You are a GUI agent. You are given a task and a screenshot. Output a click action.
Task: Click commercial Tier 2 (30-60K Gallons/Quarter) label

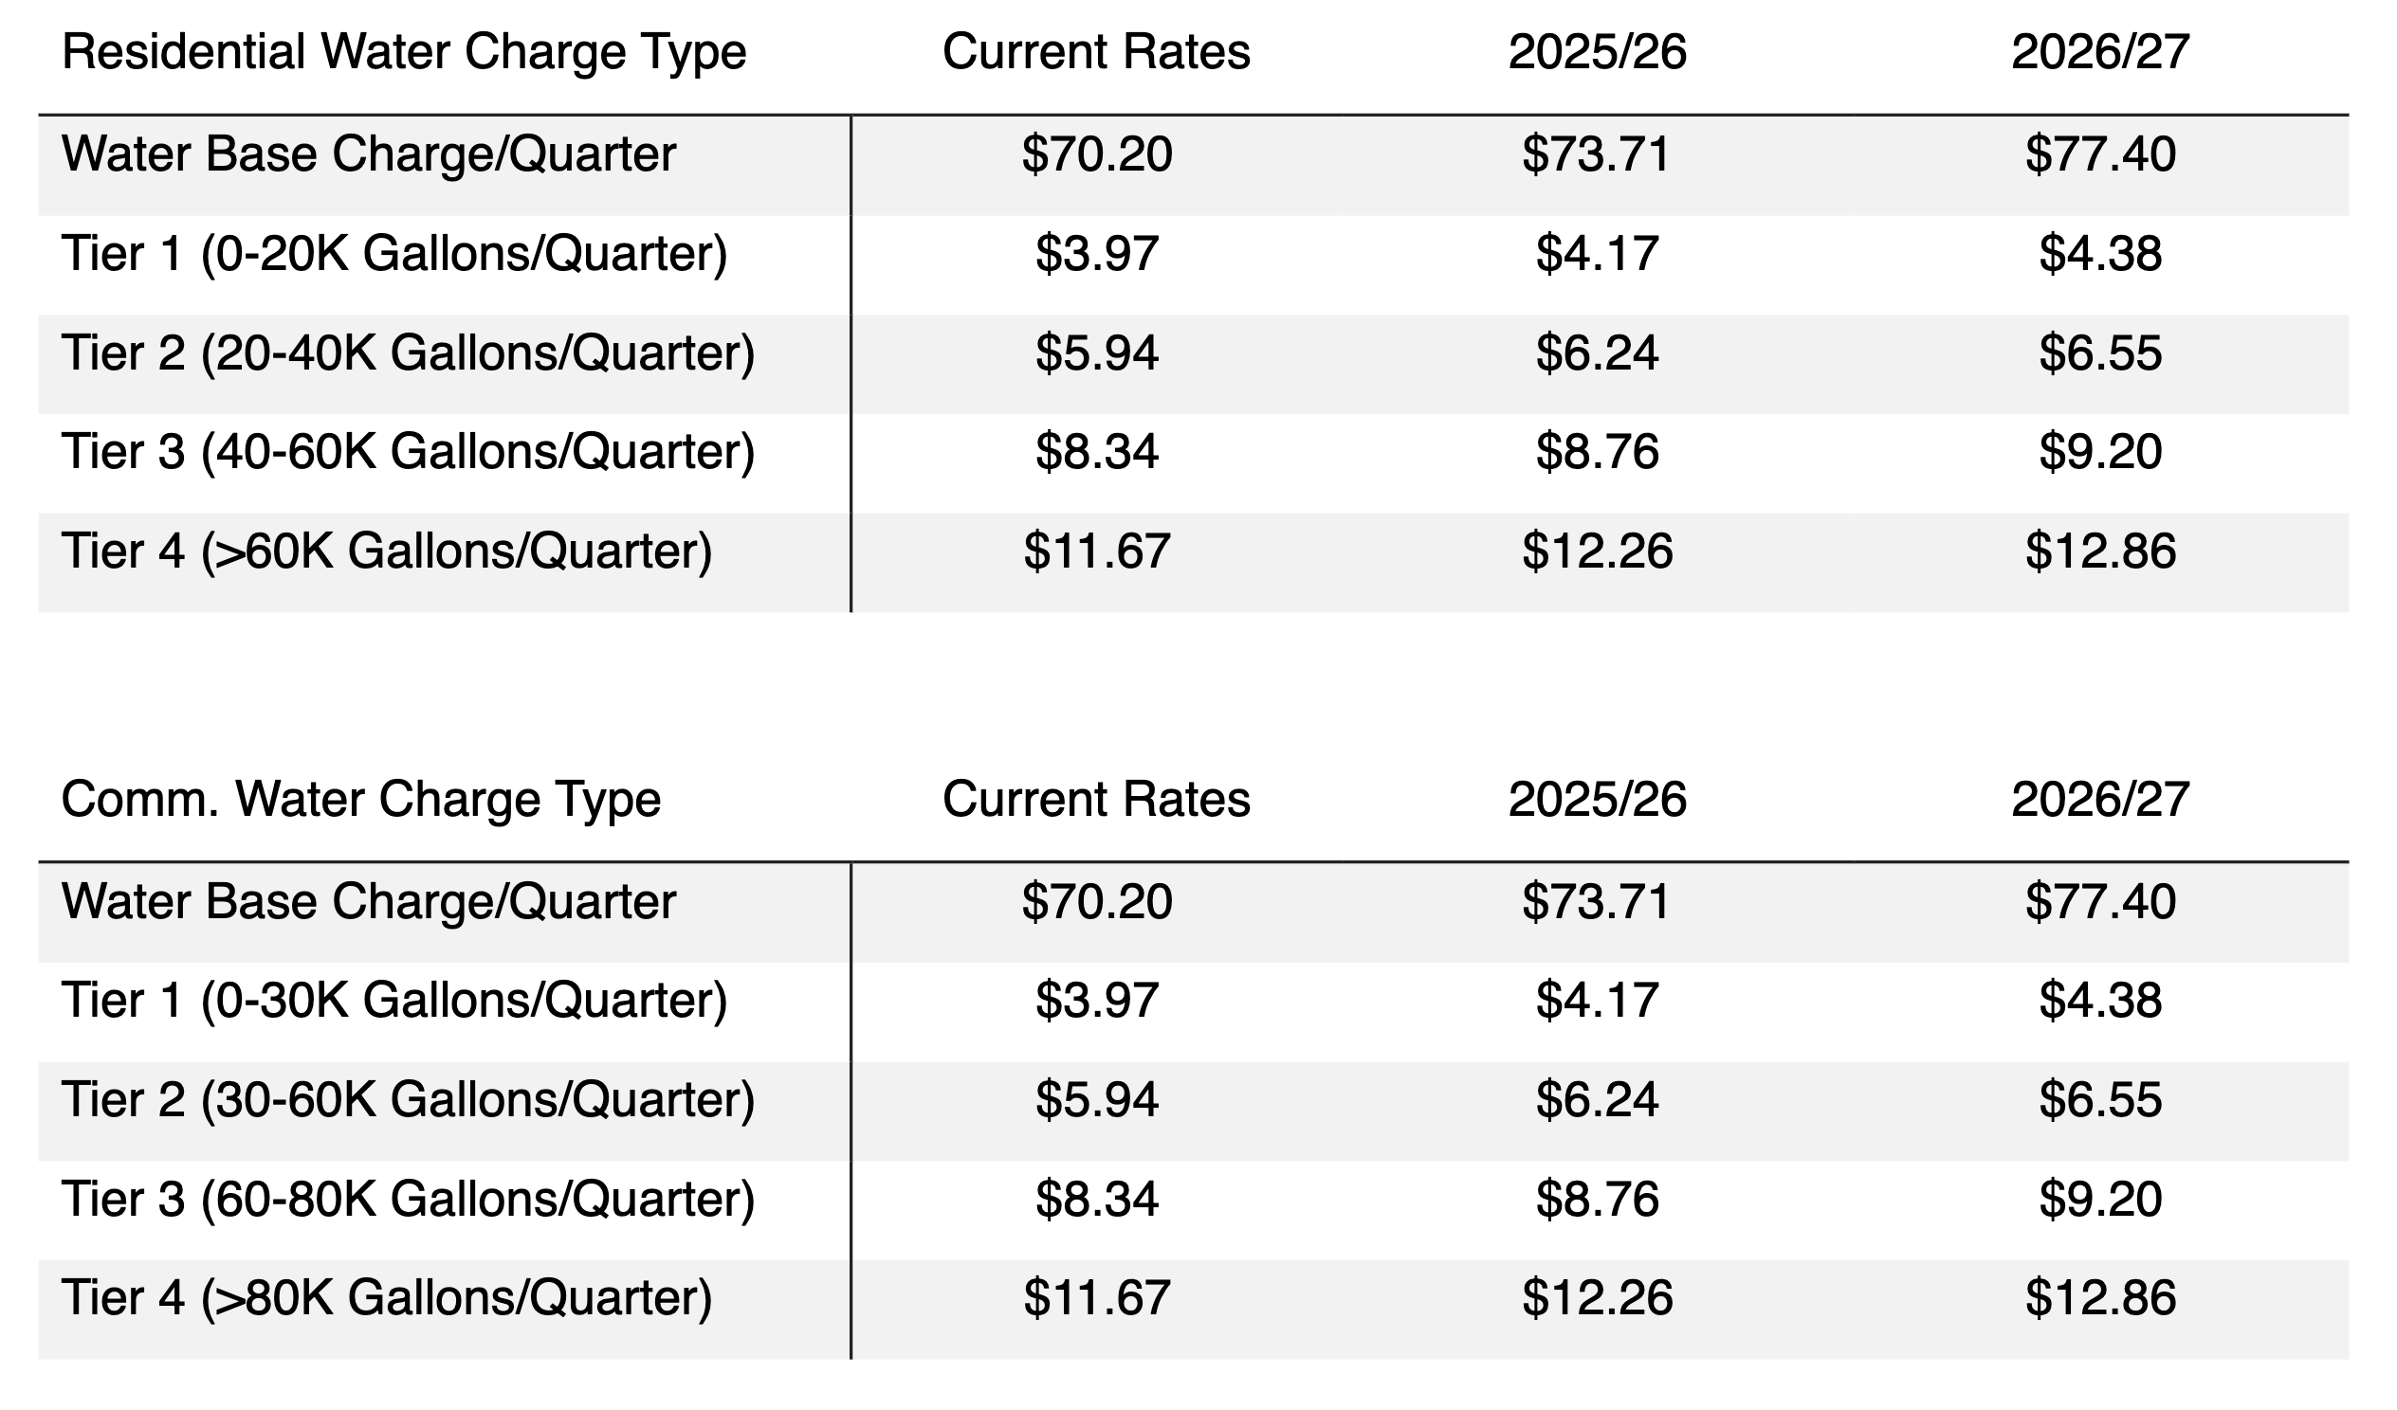pyautogui.click(x=409, y=1100)
